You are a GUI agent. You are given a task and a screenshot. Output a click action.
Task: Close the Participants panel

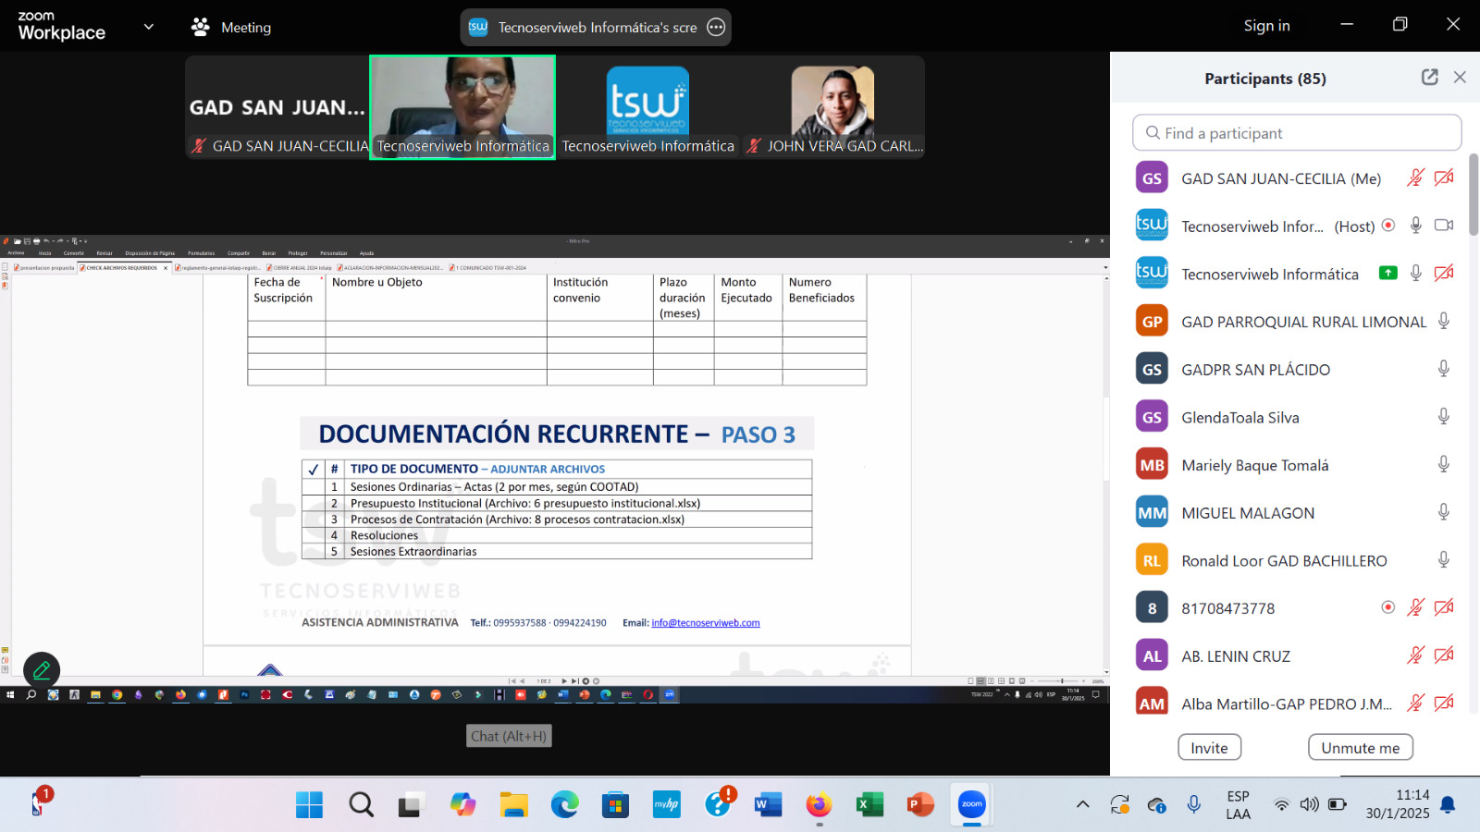[1460, 78]
